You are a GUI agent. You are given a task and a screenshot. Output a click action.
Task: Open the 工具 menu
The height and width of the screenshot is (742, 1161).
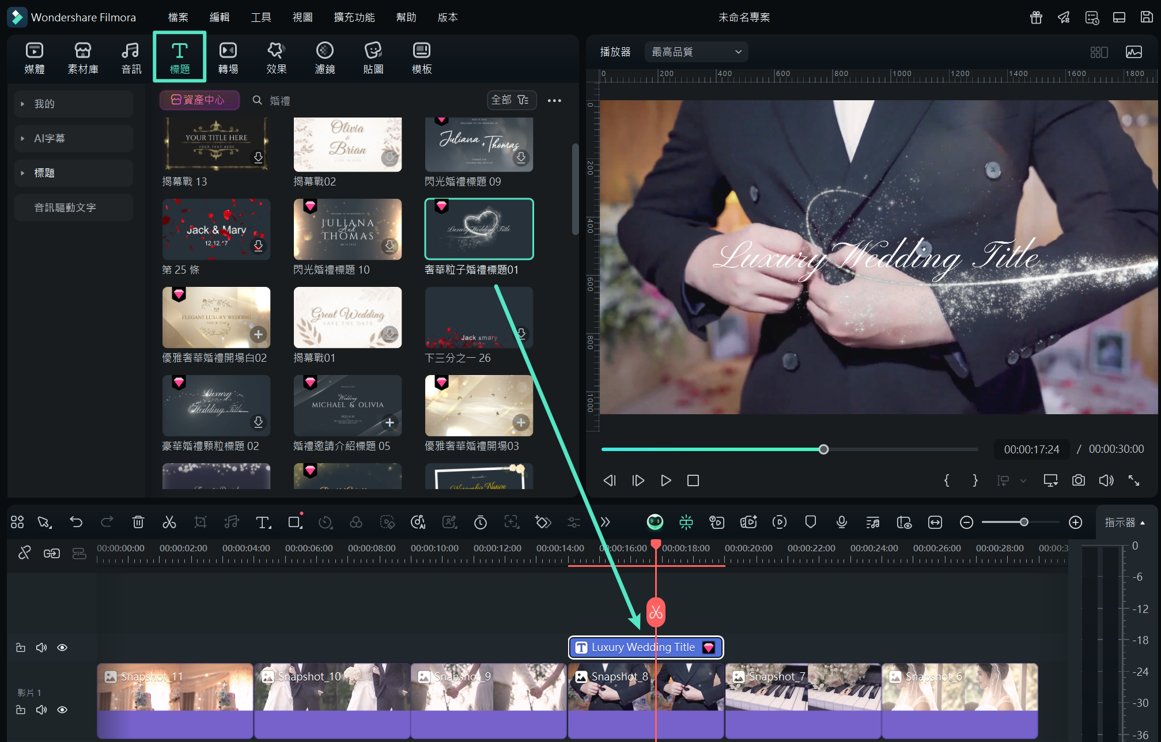click(x=260, y=17)
